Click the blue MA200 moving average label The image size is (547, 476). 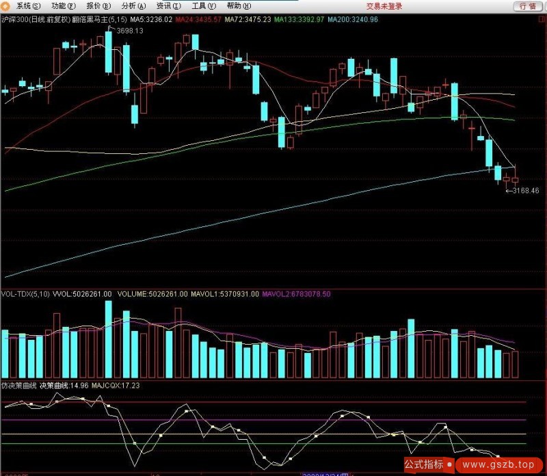[352, 20]
